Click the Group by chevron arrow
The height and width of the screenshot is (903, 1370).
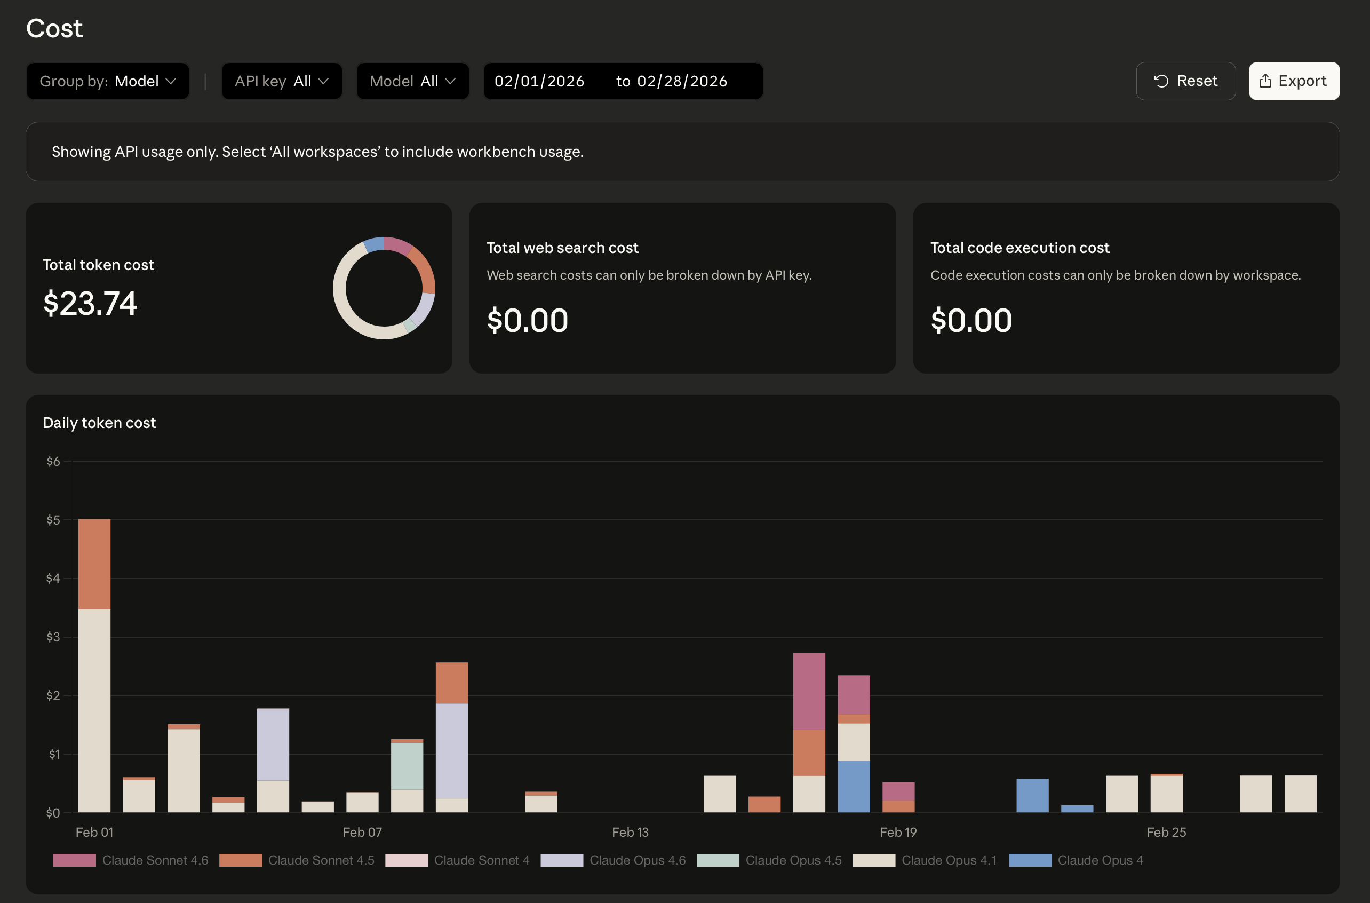coord(171,81)
